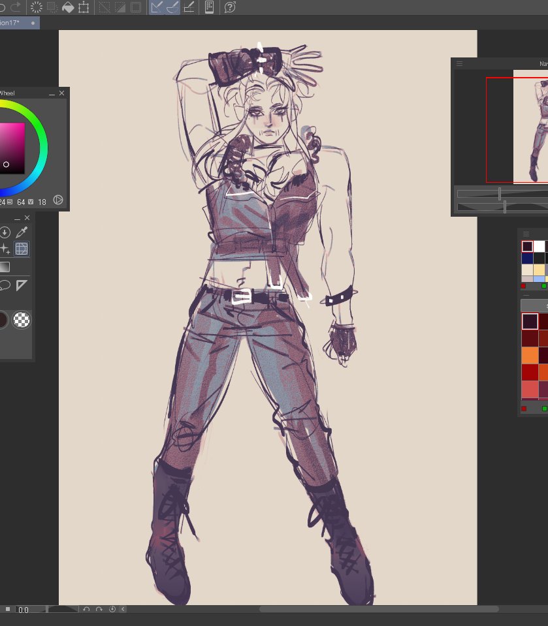Pick light yellow swatch in upper color set
The height and width of the screenshot is (626, 548).
pos(540,270)
